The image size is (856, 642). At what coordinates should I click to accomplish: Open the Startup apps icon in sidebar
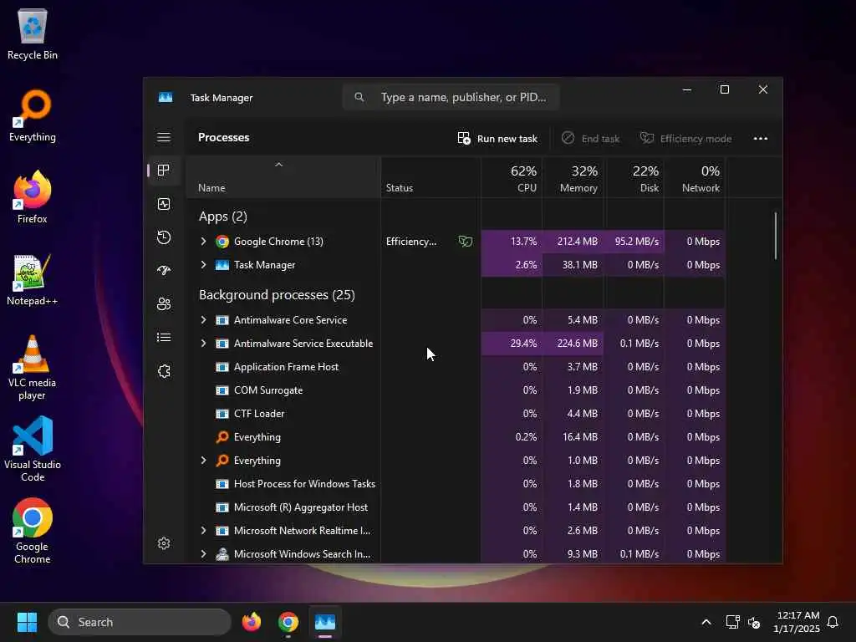[x=163, y=271]
